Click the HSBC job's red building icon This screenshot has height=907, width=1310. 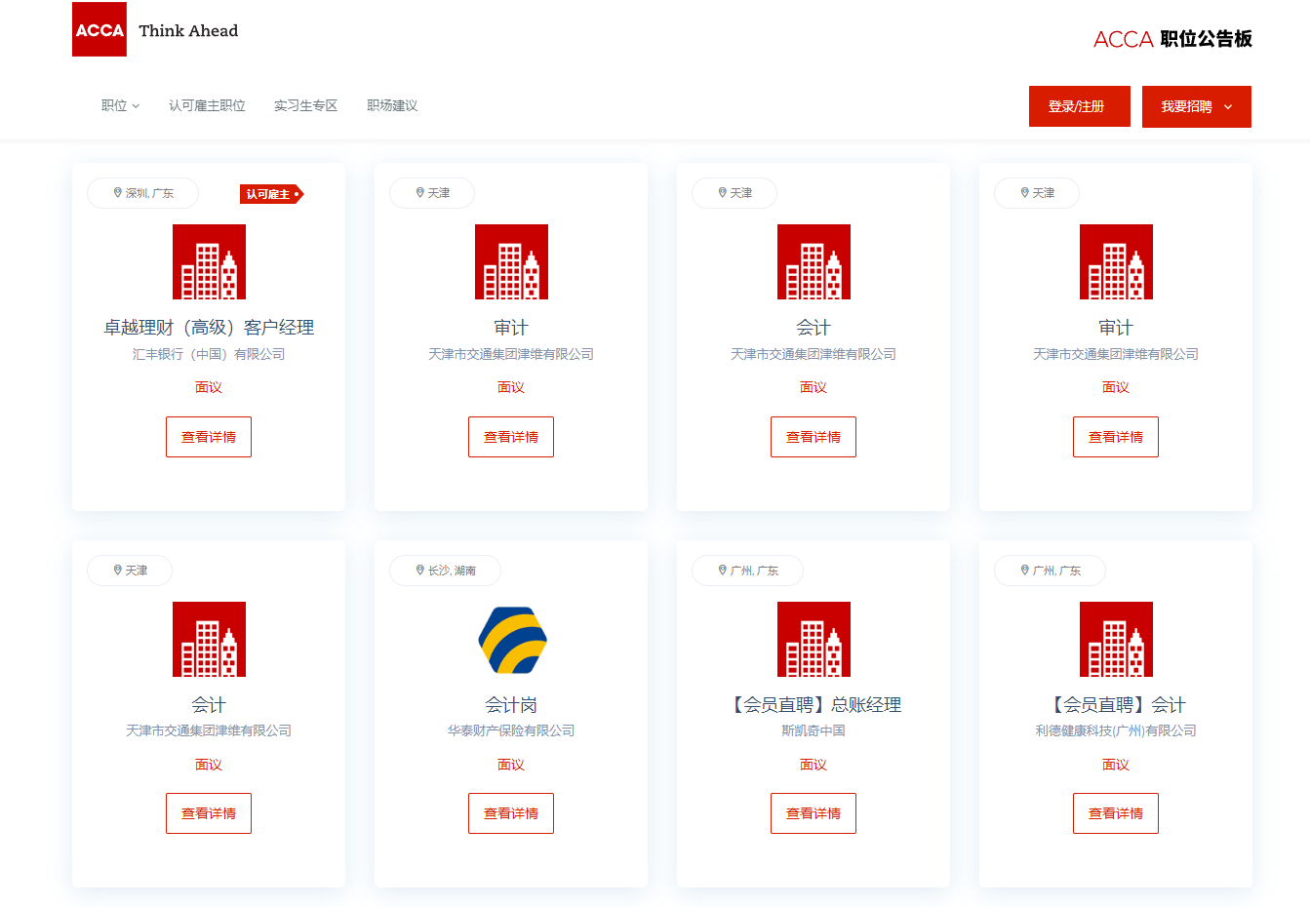[209, 261]
